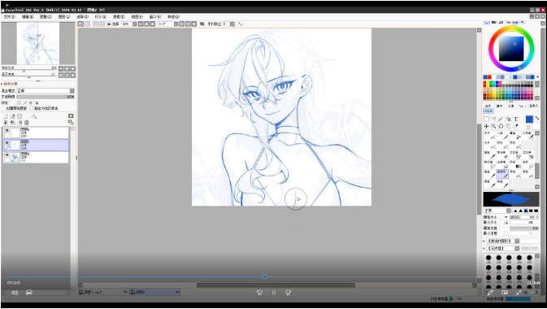
Task: Open the zoom percentage dropdown in the top toolbar
Action: tap(135, 24)
